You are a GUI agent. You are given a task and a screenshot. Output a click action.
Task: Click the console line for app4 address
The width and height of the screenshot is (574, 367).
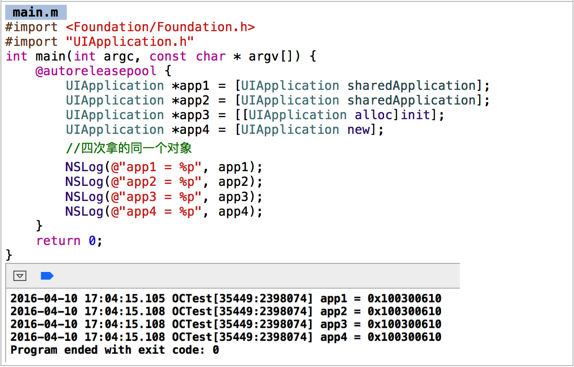point(226,337)
